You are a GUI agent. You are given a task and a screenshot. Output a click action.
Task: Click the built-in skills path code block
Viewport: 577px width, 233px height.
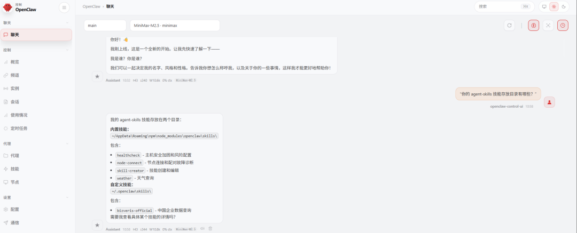pyautogui.click(x=165, y=136)
